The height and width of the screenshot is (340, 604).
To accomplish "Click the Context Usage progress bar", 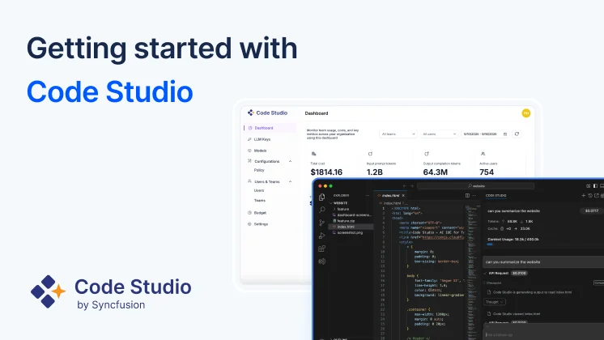I will [x=545, y=244].
